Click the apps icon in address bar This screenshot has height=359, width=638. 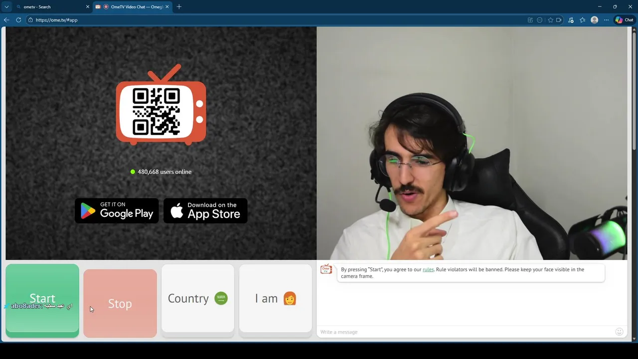(x=530, y=20)
